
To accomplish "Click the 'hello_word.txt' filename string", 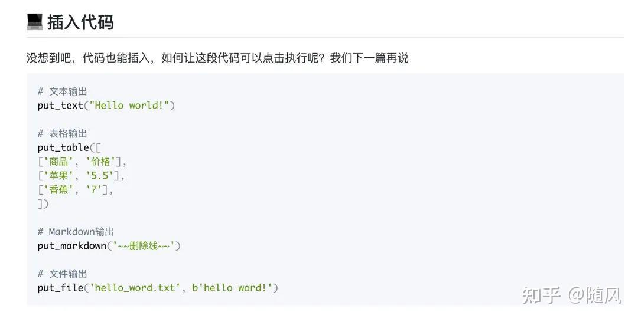I will pos(135,288).
